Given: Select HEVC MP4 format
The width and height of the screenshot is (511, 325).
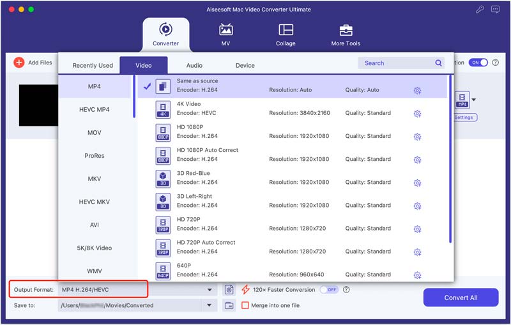Looking at the screenshot, I should pos(95,109).
